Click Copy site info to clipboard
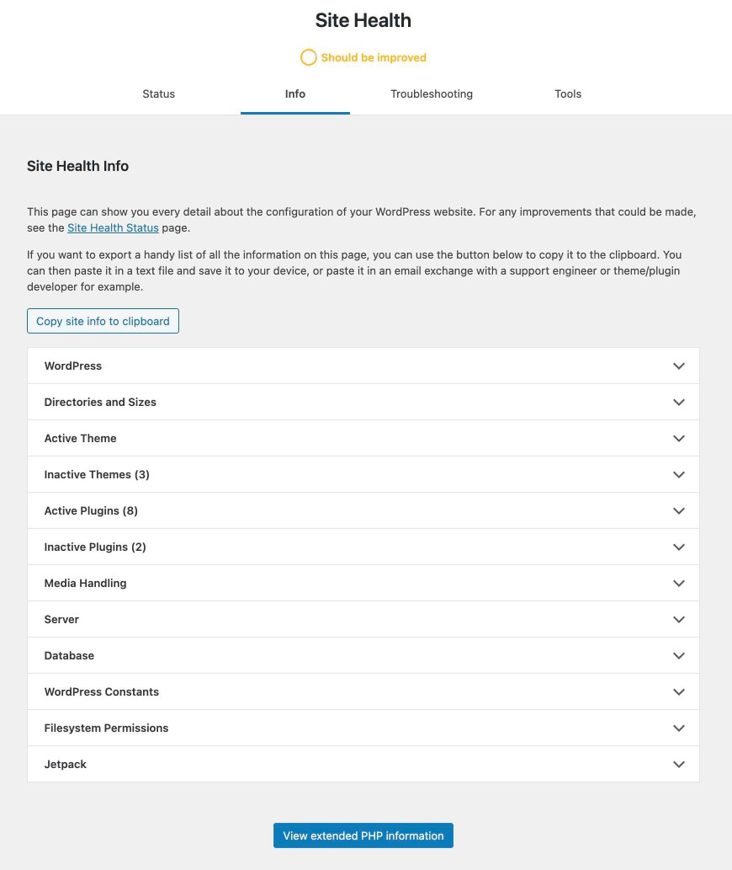This screenshot has width=732, height=870. coord(103,321)
